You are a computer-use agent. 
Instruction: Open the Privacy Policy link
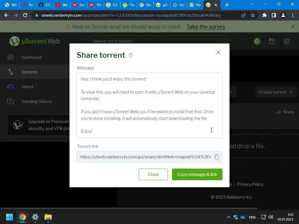[x=250, y=184]
